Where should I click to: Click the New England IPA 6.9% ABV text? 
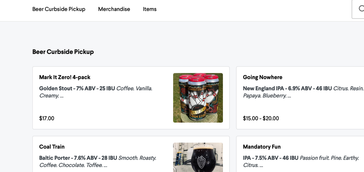[287, 89]
